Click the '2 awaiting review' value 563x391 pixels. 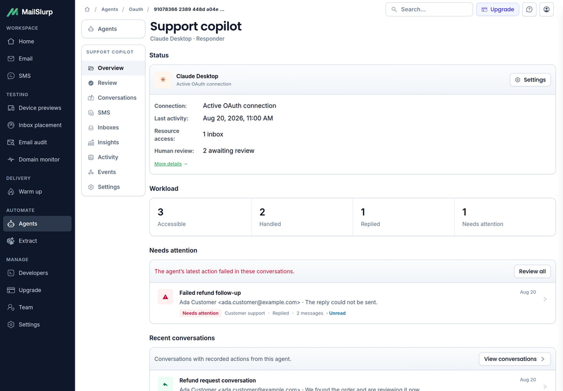pos(228,151)
